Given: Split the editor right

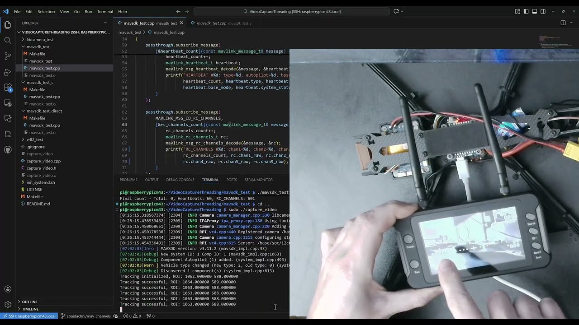Looking at the screenshot, I should tap(563, 23).
